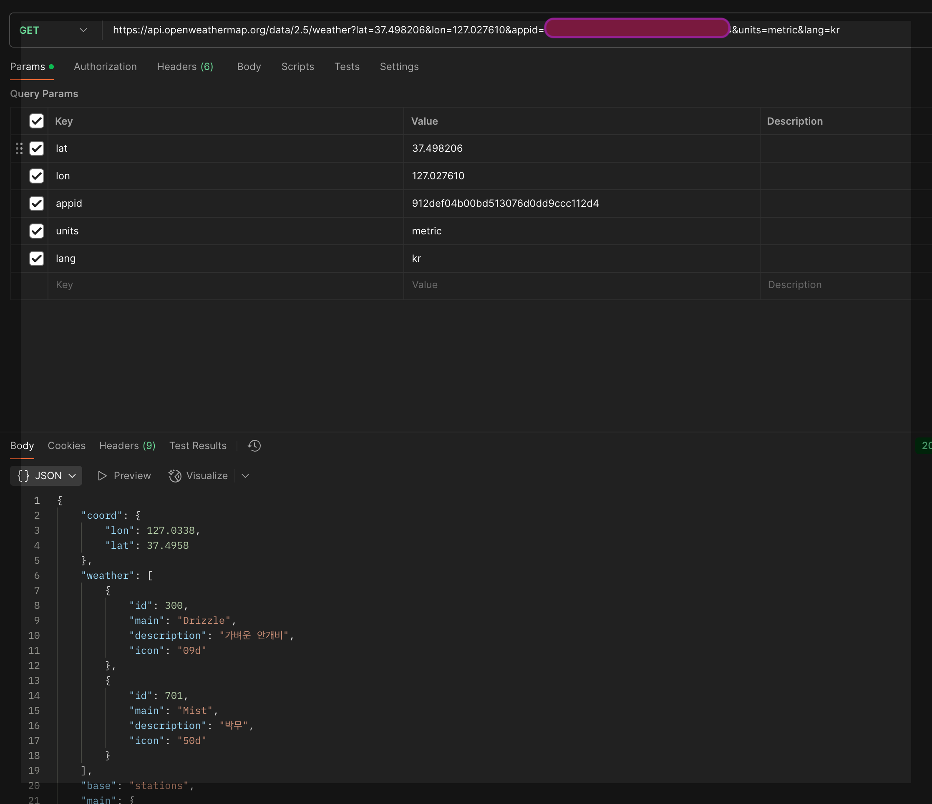Click response line number 6
Image resolution: width=932 pixels, height=804 pixels.
tap(37, 575)
